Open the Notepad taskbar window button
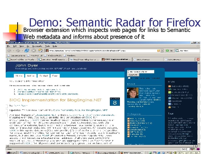This screenshot has height=154, width=206. point(81,153)
